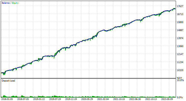Select y-axis value 9407
The image size is (186, 101).
(x=179, y=78)
